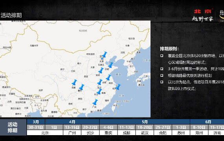
Task: Click the 1-3日 date cell
Action: [181, 127]
